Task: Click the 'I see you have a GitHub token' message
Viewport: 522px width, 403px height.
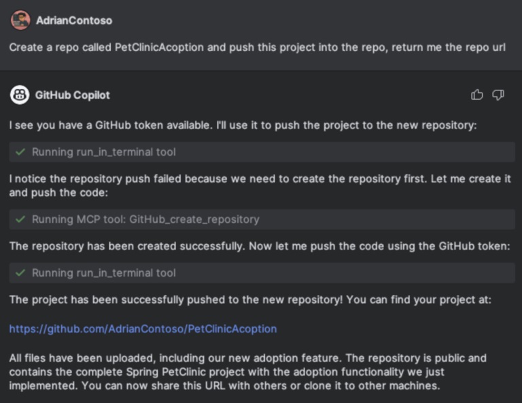Action: tap(243, 126)
